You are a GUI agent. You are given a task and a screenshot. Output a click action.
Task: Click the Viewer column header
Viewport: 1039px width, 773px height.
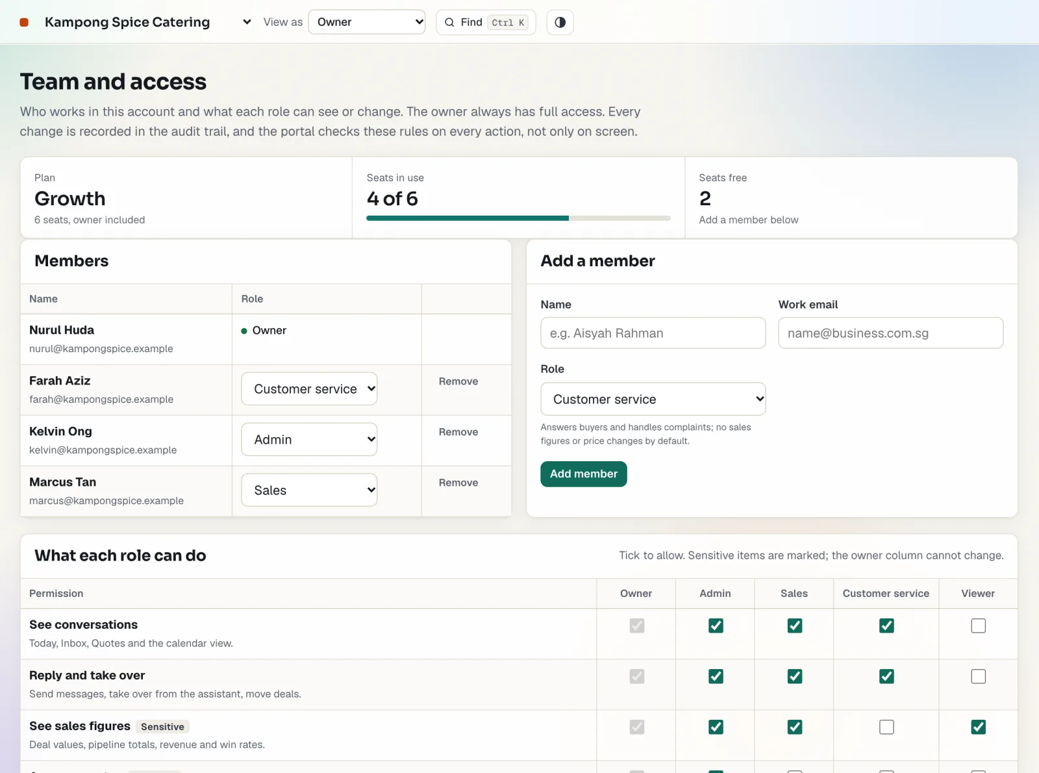[978, 593]
